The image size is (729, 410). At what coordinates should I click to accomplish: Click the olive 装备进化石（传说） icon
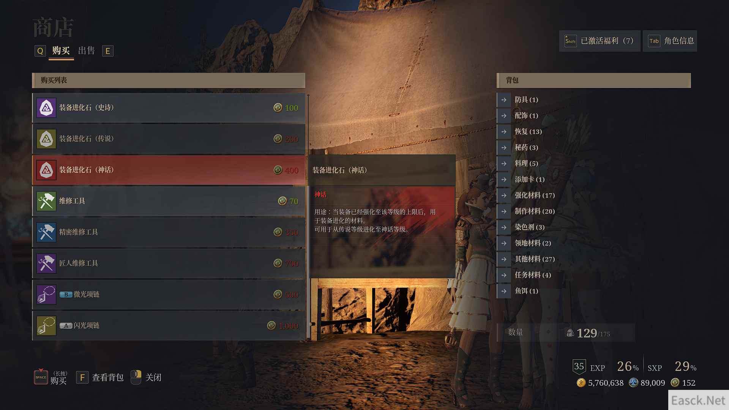[46, 139]
